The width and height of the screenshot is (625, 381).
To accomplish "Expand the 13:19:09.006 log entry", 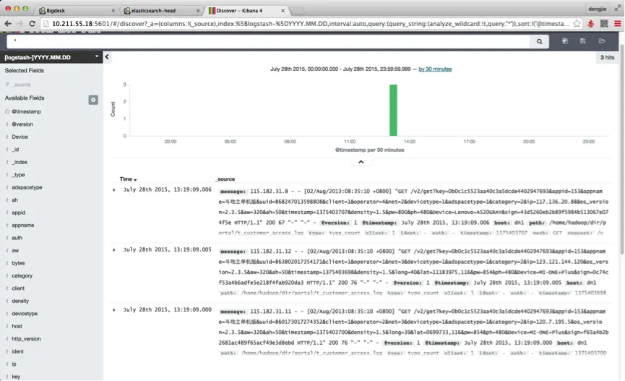I will 114,190.
